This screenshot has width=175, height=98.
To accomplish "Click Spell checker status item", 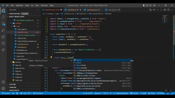I will (x=143, y=93).
